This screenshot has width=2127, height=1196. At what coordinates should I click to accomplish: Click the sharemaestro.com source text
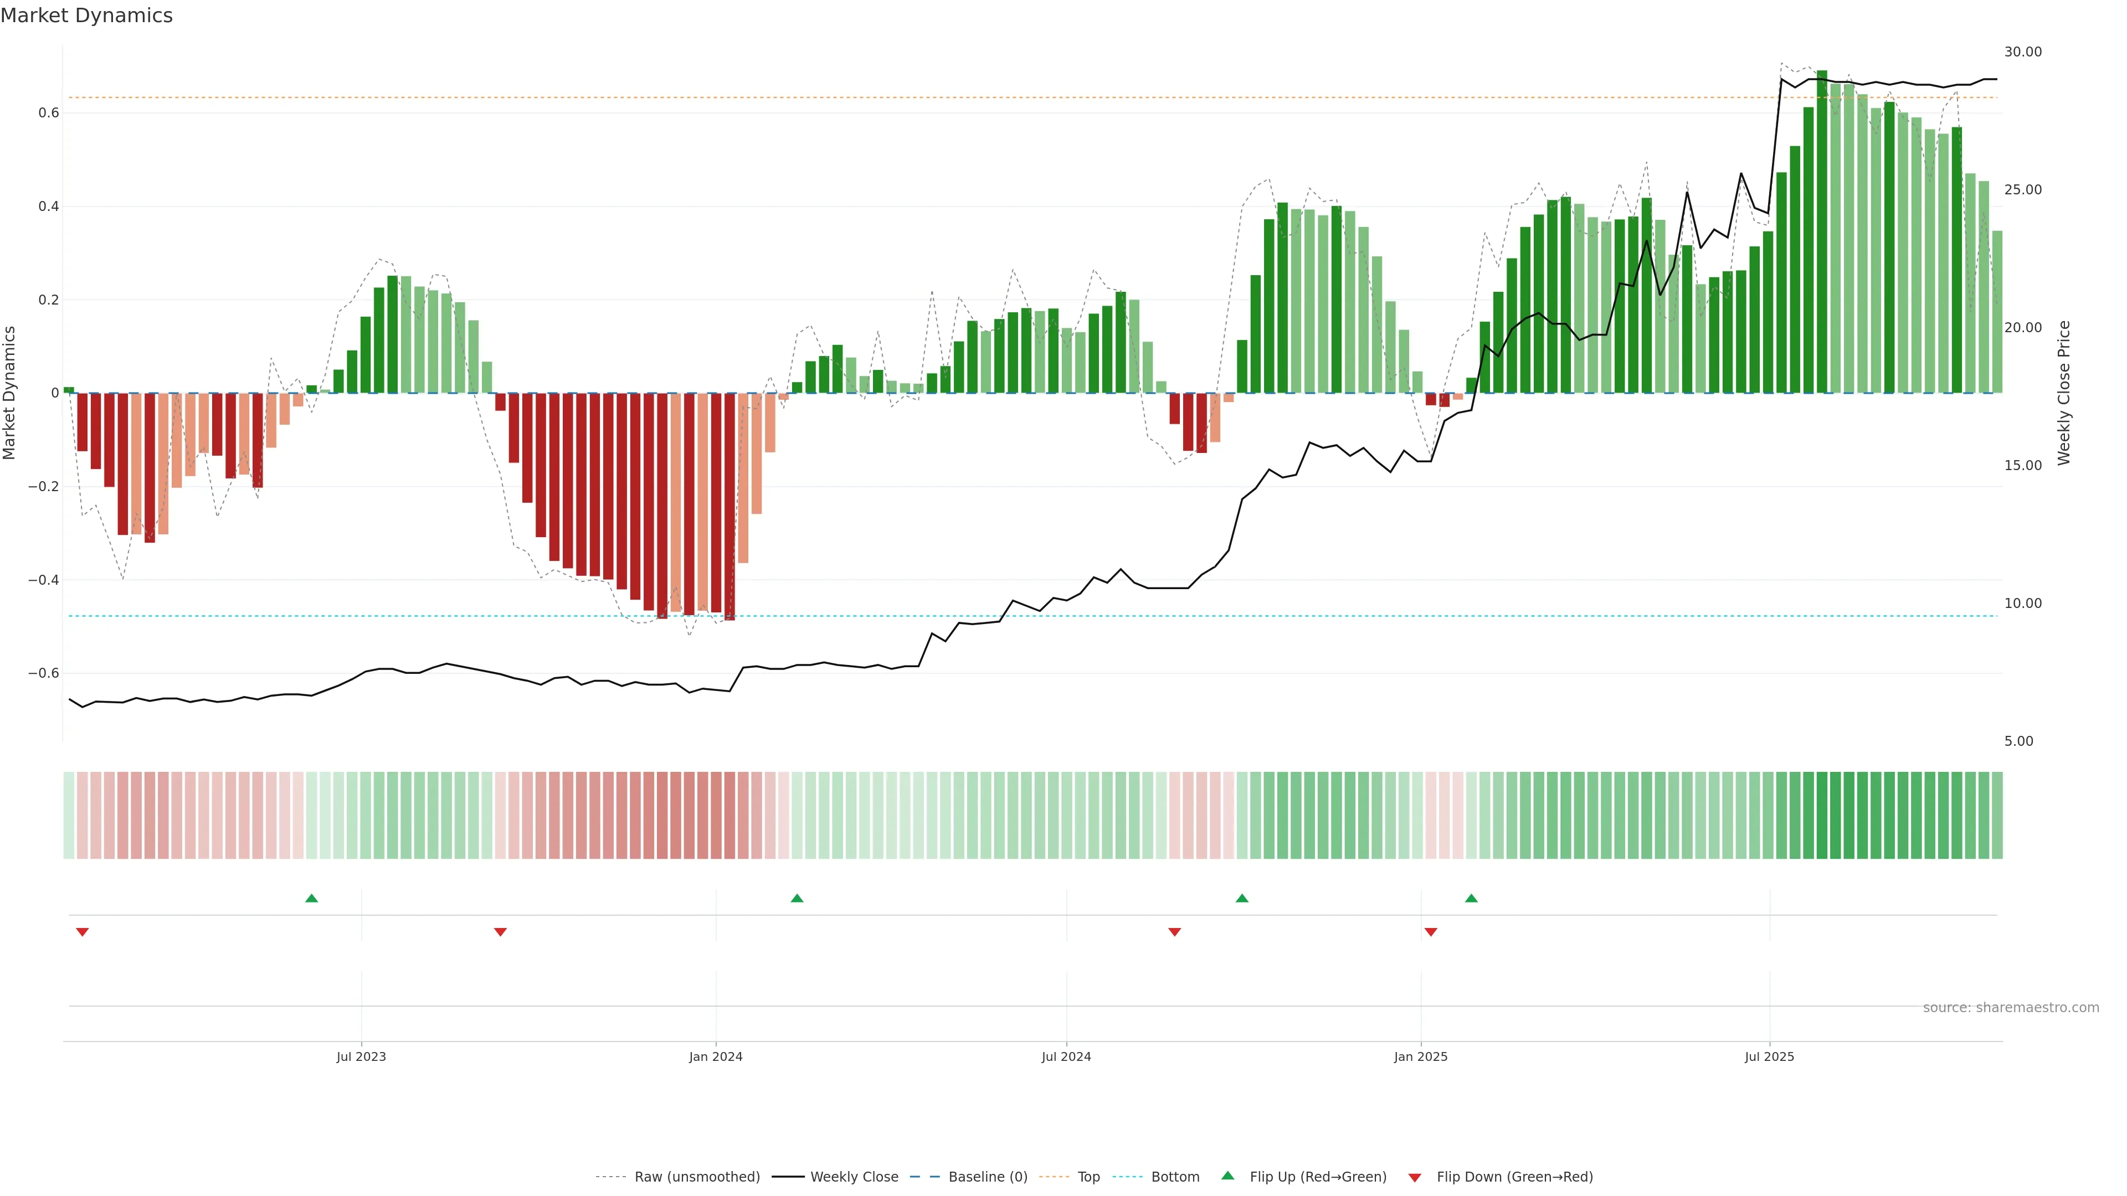(x=2011, y=1008)
